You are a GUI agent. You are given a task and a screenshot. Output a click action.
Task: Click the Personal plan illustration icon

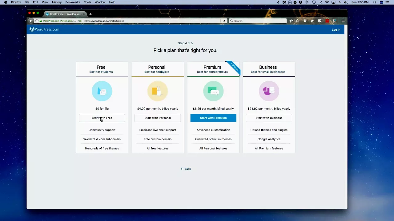(x=158, y=91)
